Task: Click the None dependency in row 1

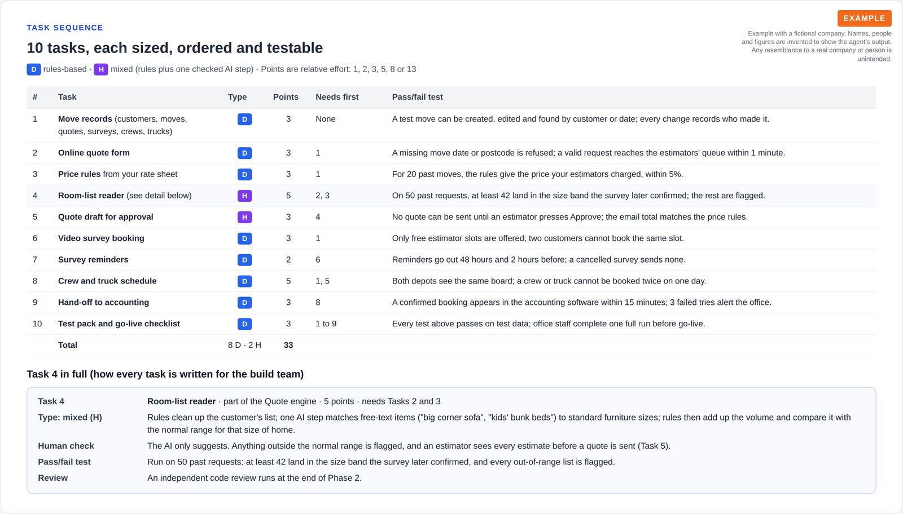Action: (x=326, y=119)
